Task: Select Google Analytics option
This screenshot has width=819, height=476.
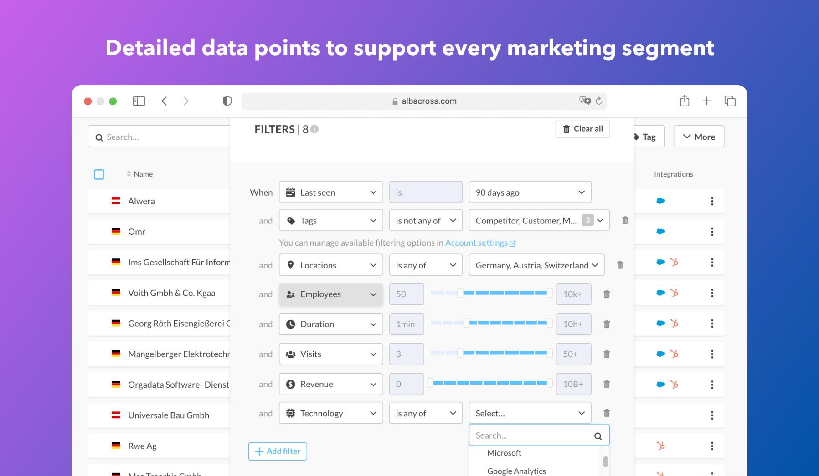Action: coord(516,471)
